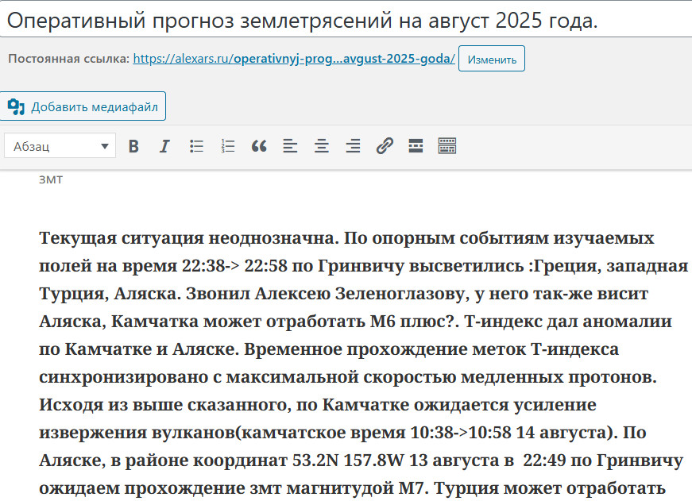Screen dimensions: 692x501
Task: Align text to the right
Action: click(x=353, y=146)
